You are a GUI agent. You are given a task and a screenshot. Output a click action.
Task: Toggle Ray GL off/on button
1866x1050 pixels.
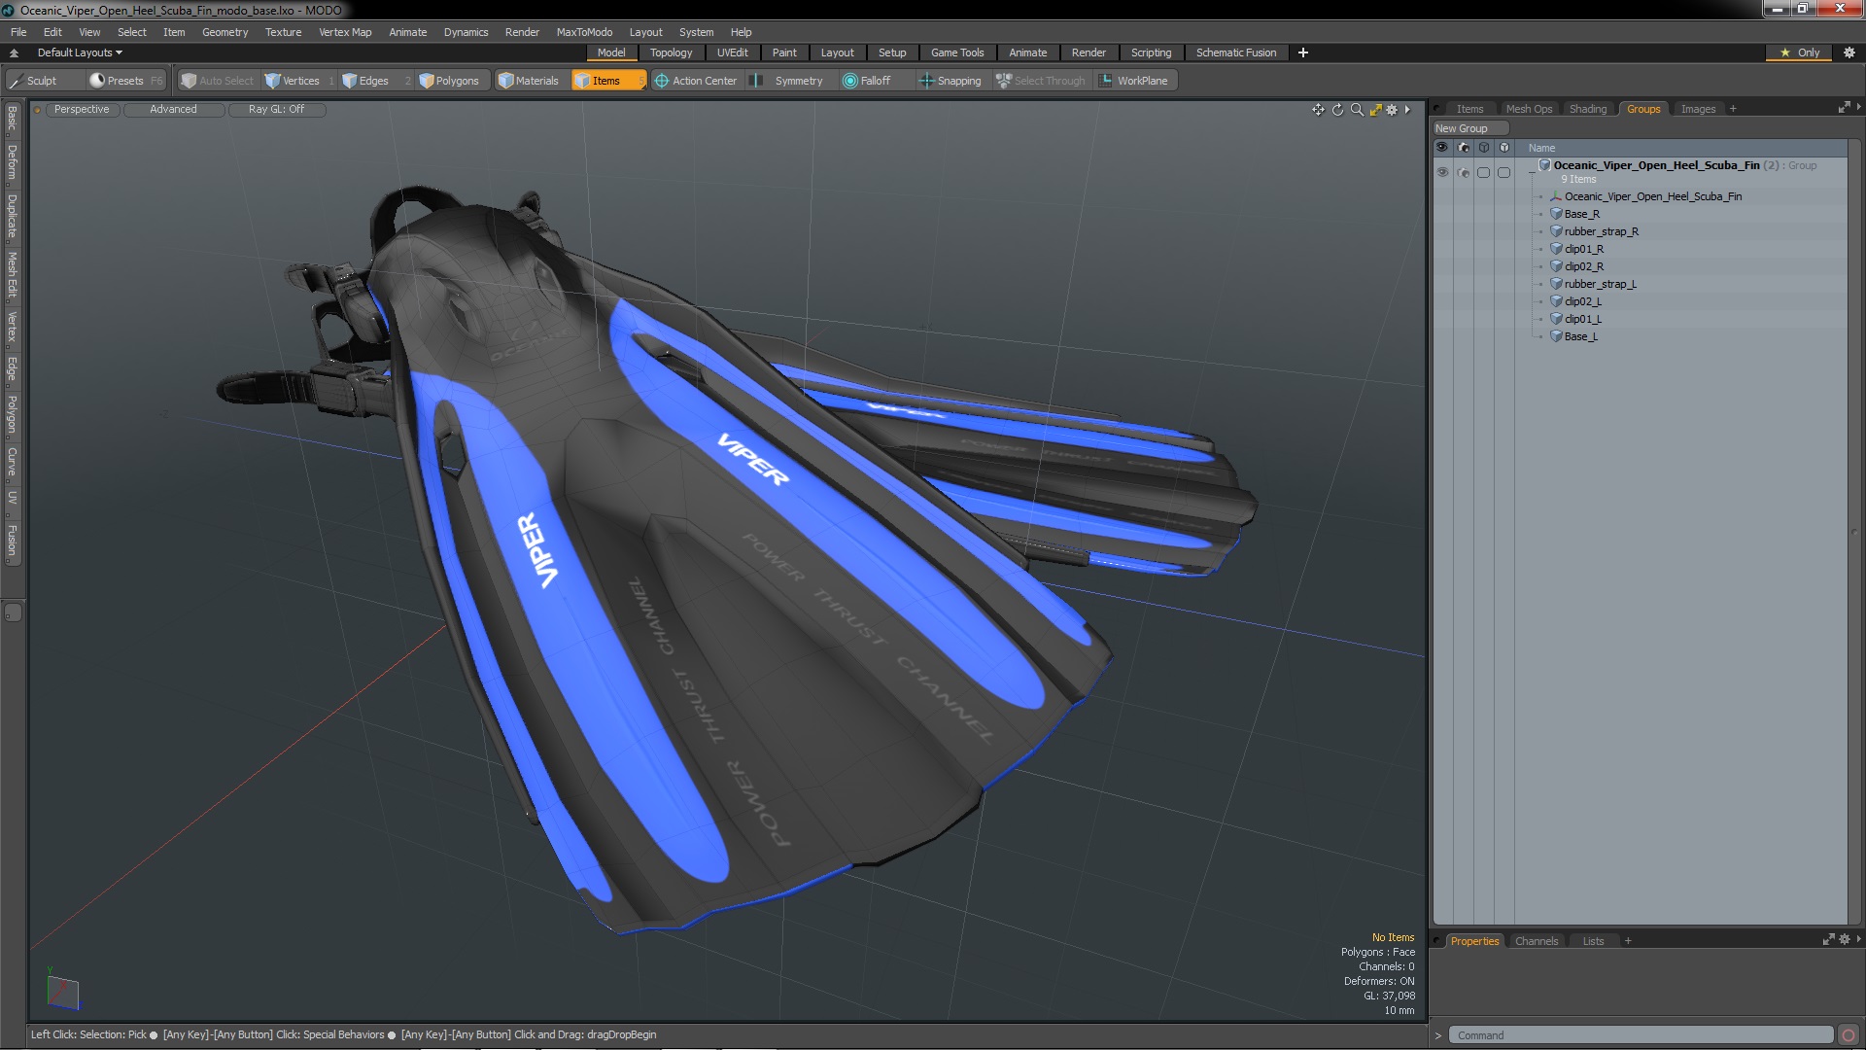(x=276, y=109)
